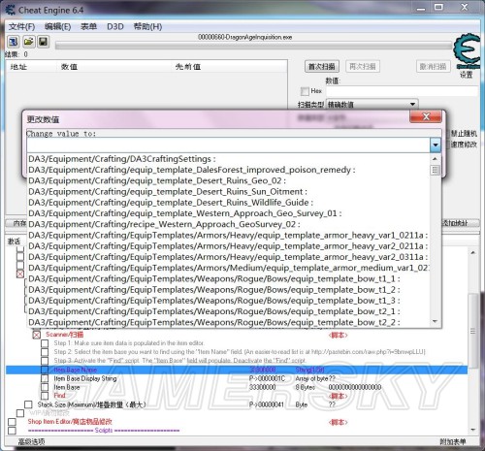
Task: Click the Change value to input field
Action: [228, 145]
